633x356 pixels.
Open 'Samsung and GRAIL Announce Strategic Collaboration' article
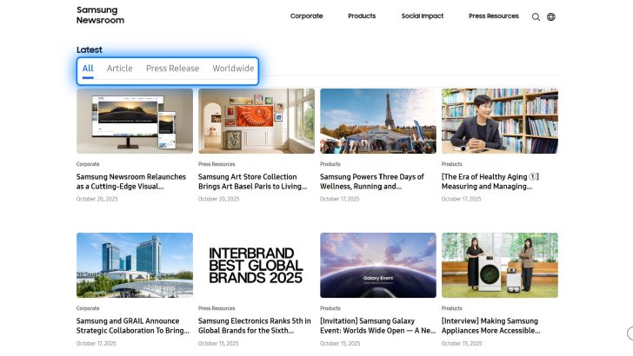coord(133,326)
